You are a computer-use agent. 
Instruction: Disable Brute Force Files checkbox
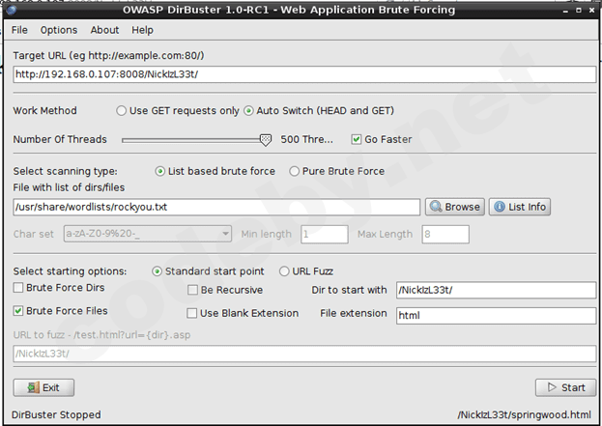[x=18, y=310]
